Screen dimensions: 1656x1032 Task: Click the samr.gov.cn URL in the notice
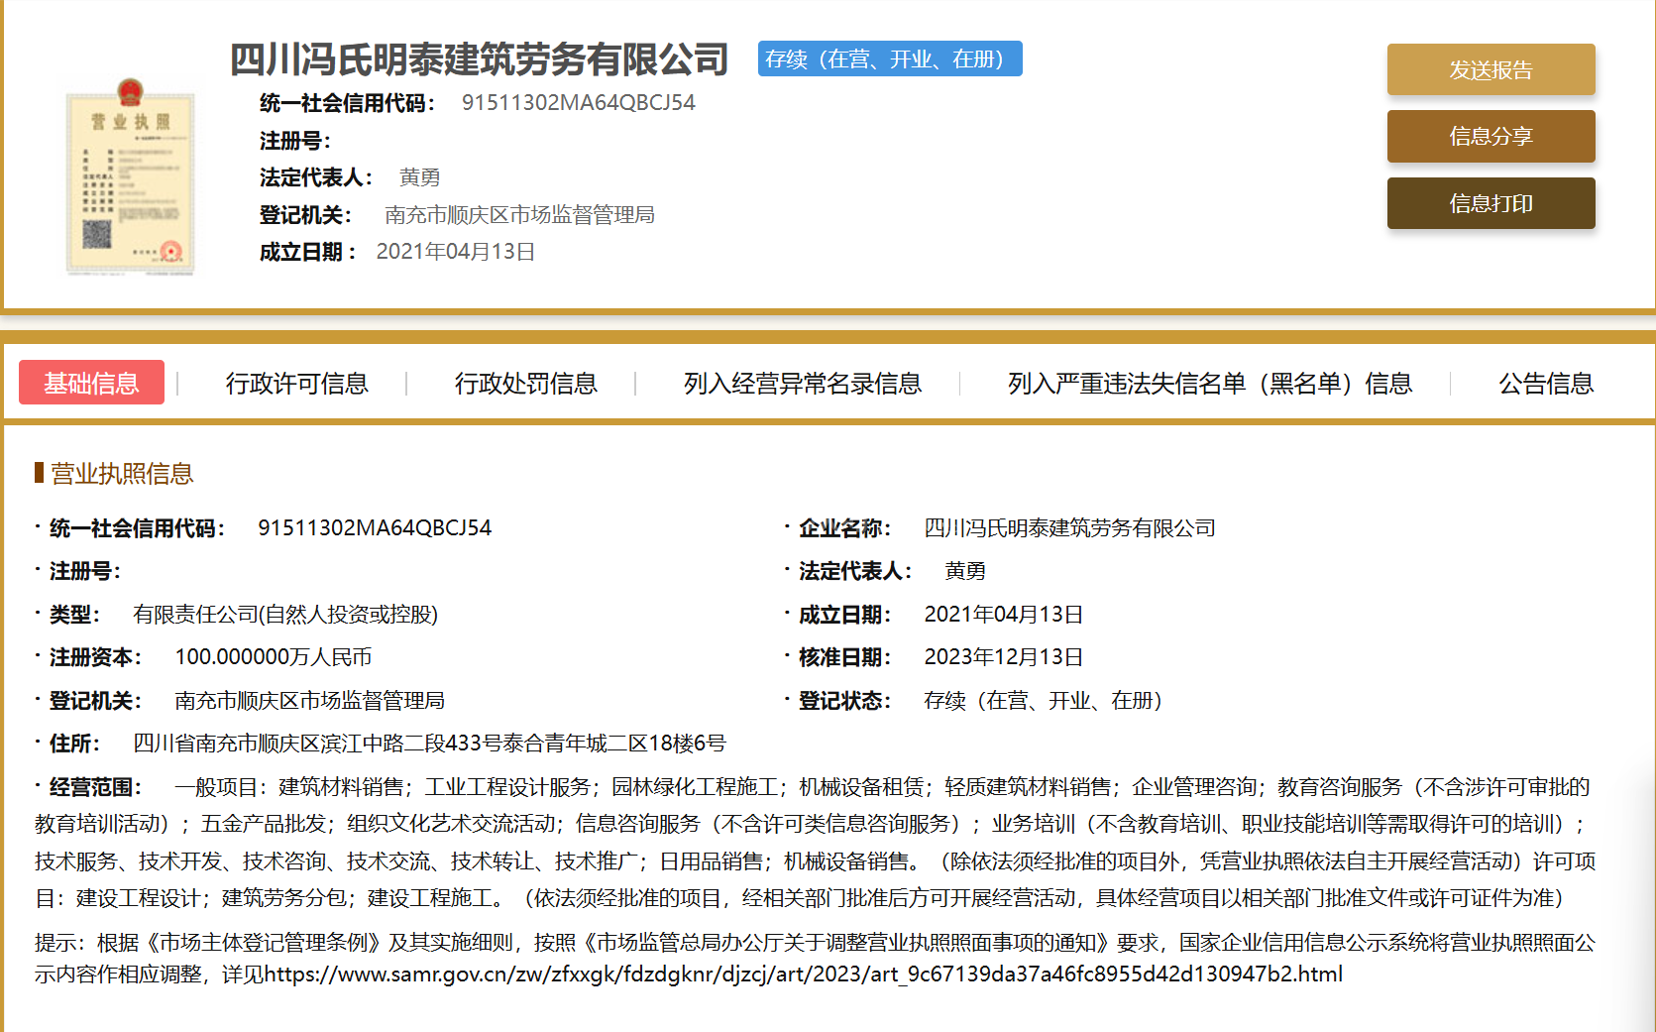click(x=803, y=975)
